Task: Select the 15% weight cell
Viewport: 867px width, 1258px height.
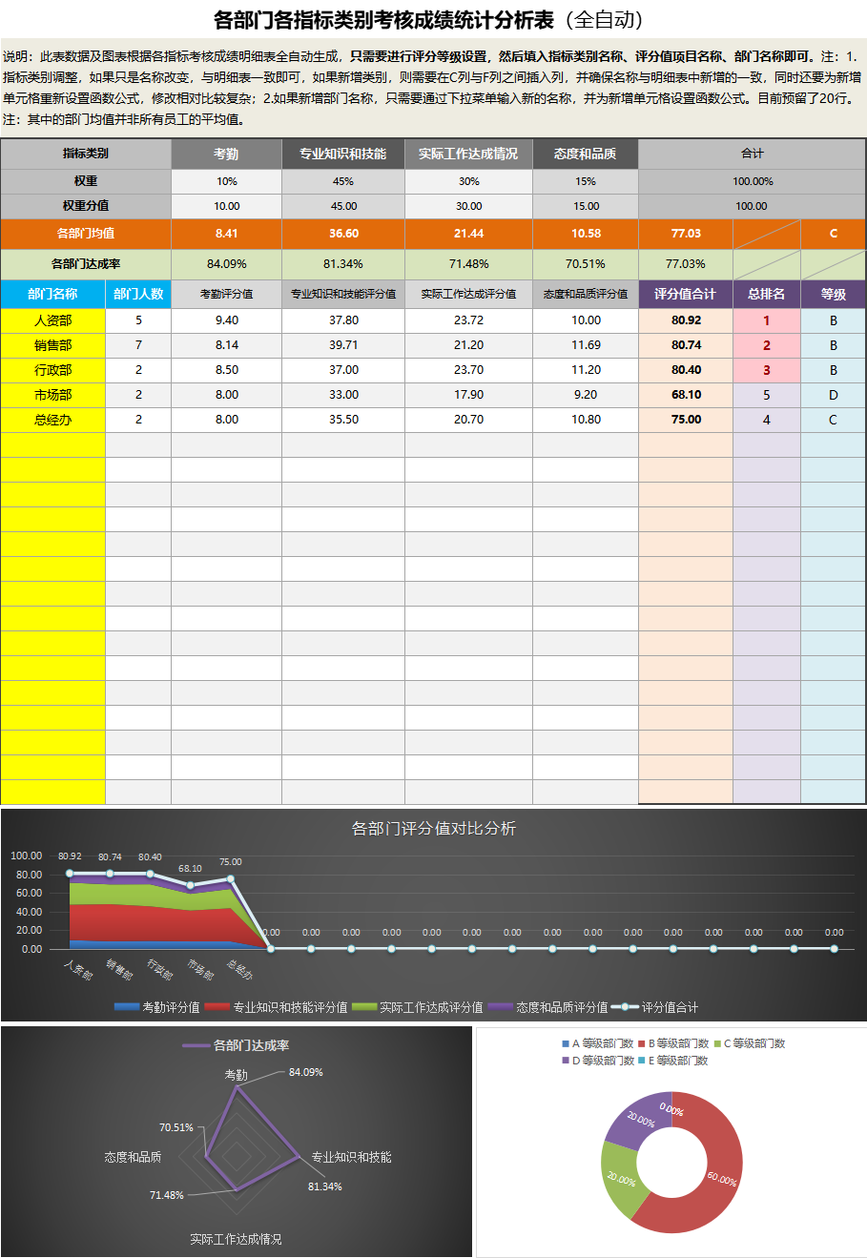Action: [586, 181]
